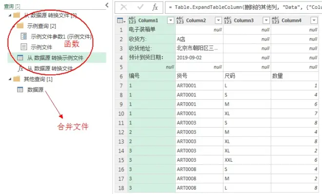Cancel formula edit with the X icon
The image size is (322, 194).
[x=123, y=7]
